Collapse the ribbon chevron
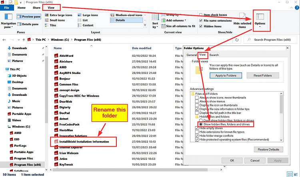Screen dimensions: 300x177 point(291,8)
